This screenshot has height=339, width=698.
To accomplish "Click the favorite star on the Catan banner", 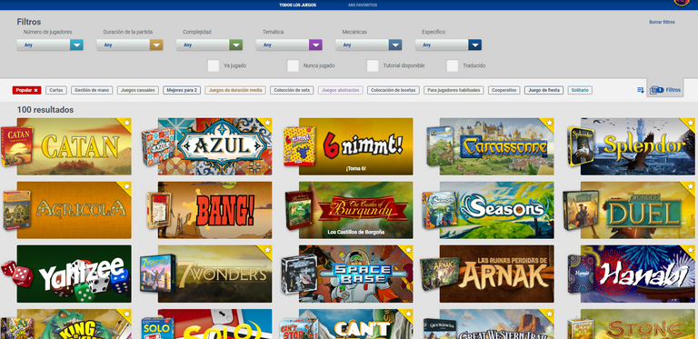I will pos(126,123).
